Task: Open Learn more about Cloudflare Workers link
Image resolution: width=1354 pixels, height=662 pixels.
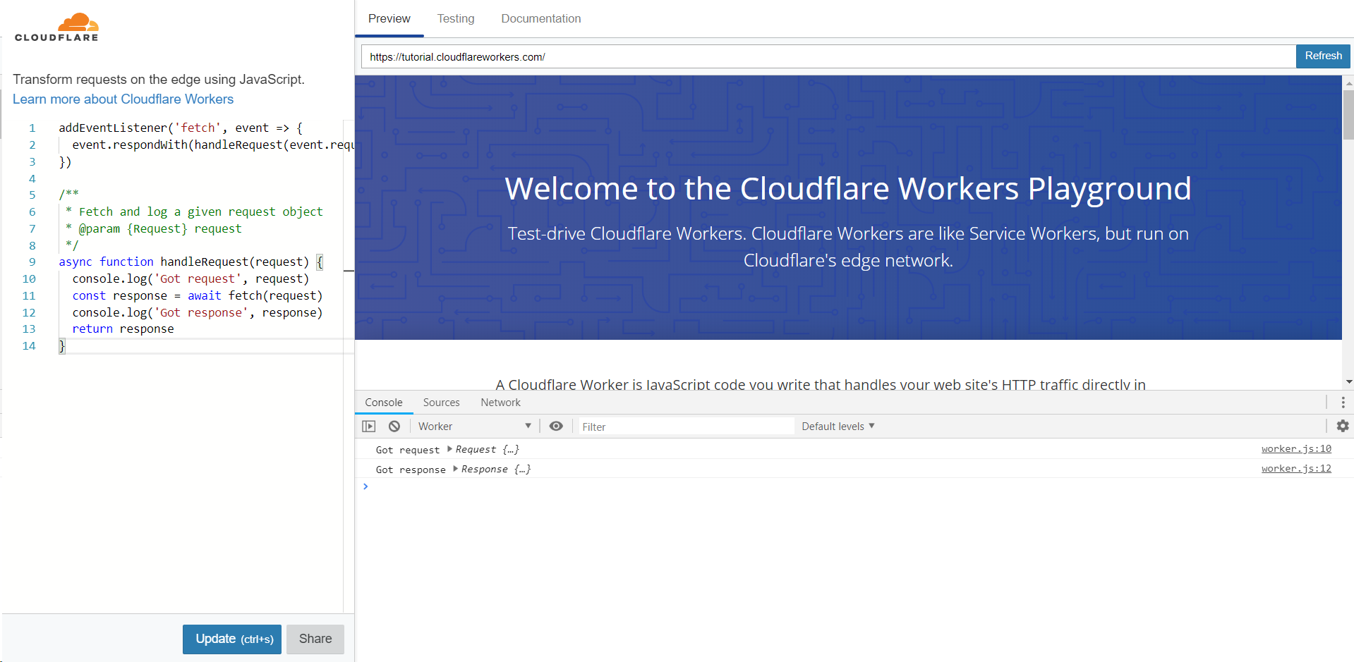Action: pos(123,99)
